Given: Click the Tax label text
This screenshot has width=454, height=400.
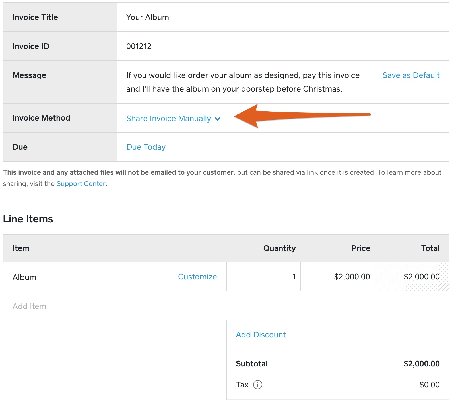Looking at the screenshot, I should [242, 385].
